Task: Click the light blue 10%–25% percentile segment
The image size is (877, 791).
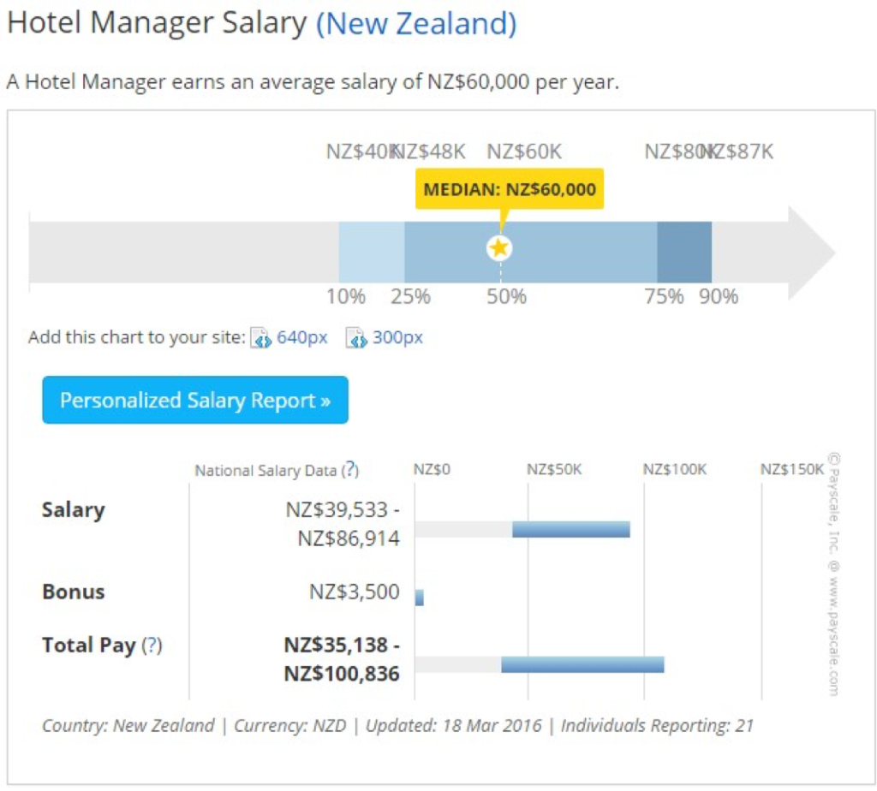Action: pos(372,252)
